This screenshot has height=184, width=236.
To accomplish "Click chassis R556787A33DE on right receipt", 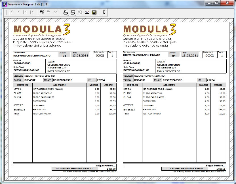I will [x=172, y=80].
